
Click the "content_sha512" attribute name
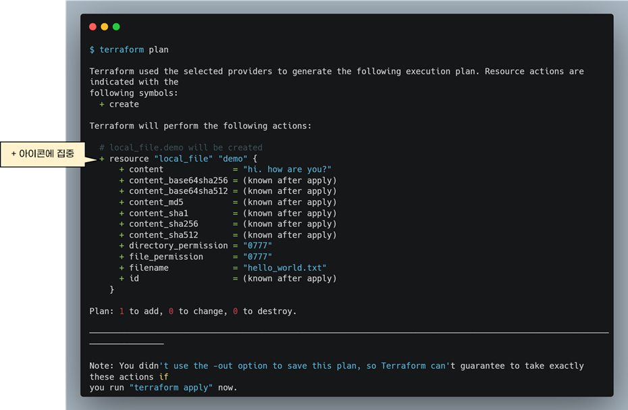tap(163, 235)
